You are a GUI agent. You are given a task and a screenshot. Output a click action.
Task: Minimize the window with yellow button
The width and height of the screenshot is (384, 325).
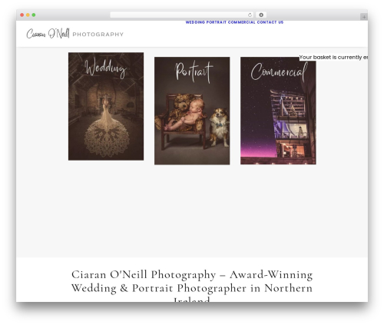pyautogui.click(x=28, y=15)
